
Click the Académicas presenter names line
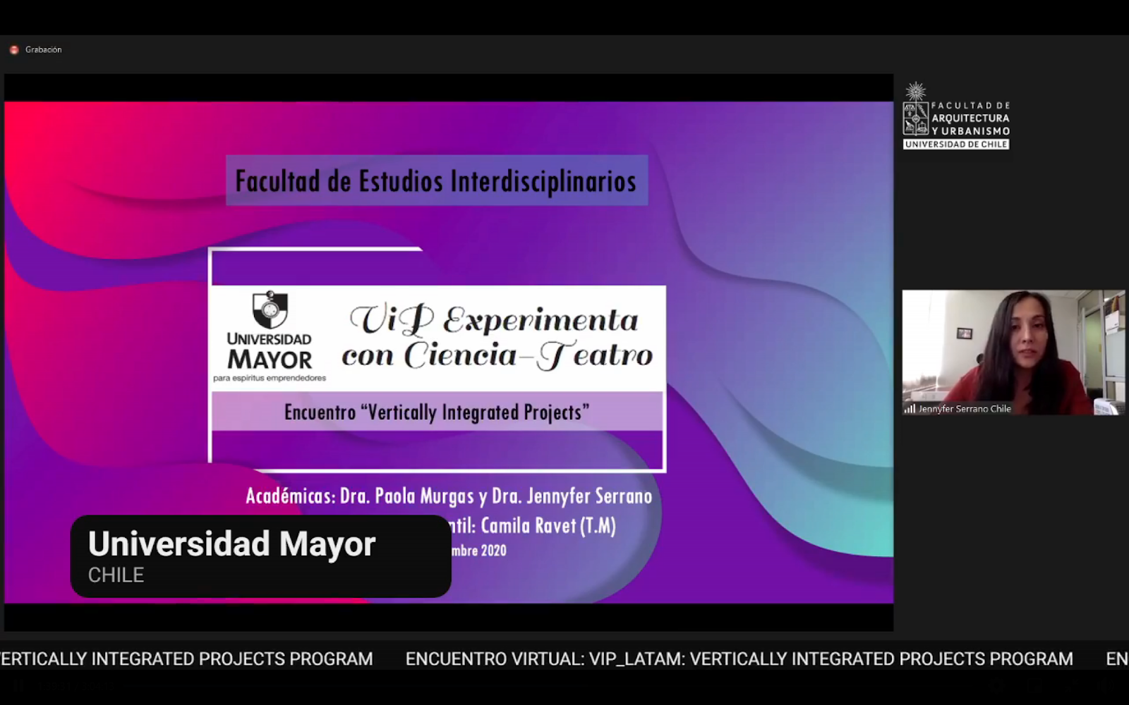coord(449,496)
